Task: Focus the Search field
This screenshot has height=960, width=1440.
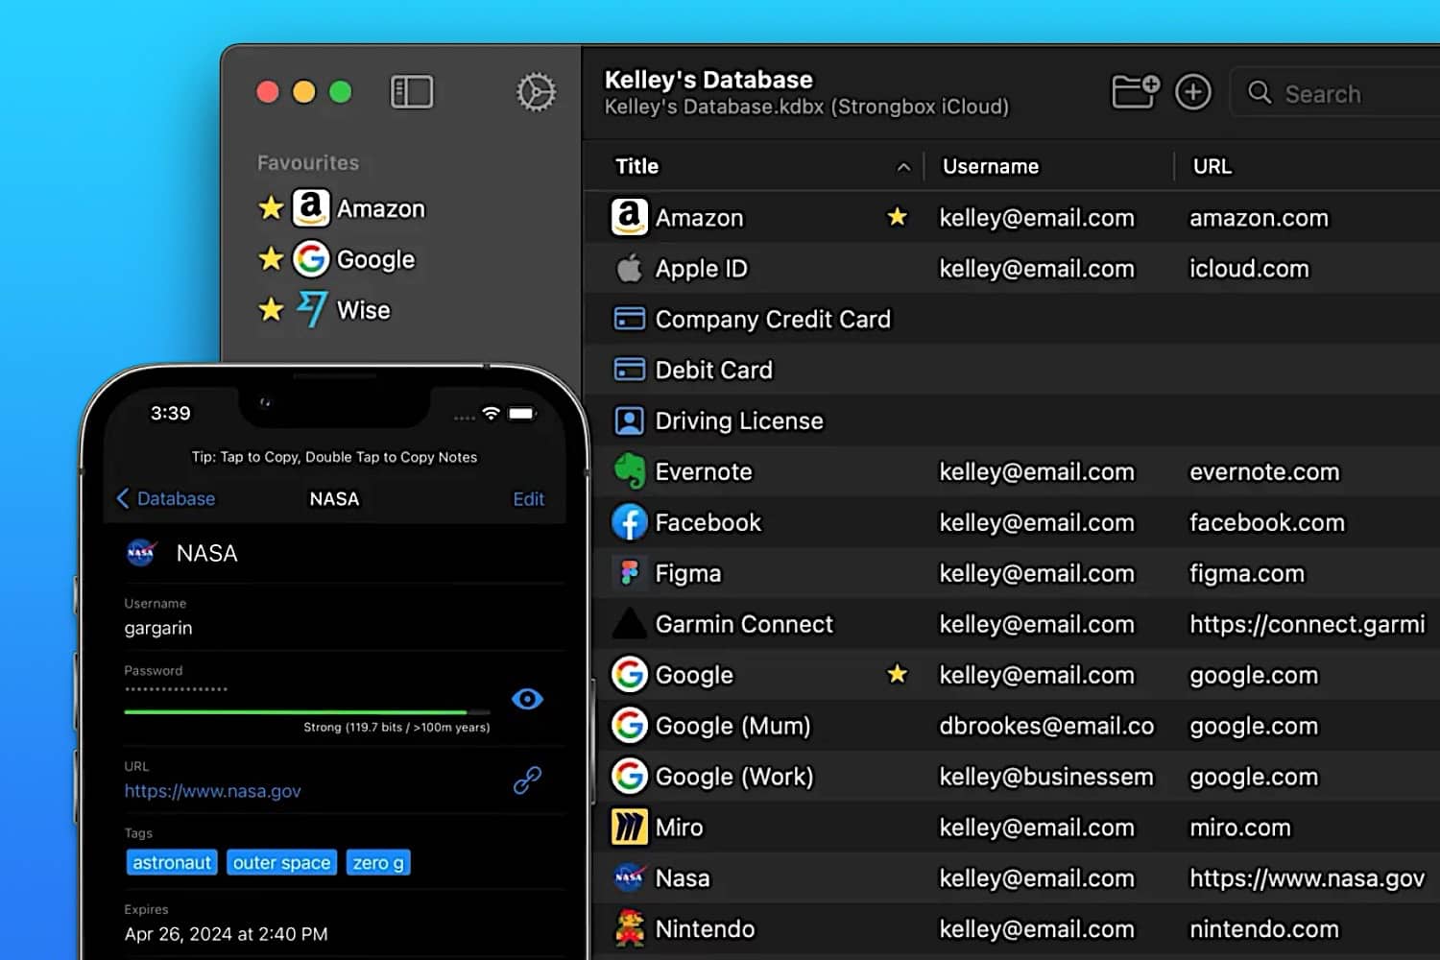Action: click(x=1334, y=92)
